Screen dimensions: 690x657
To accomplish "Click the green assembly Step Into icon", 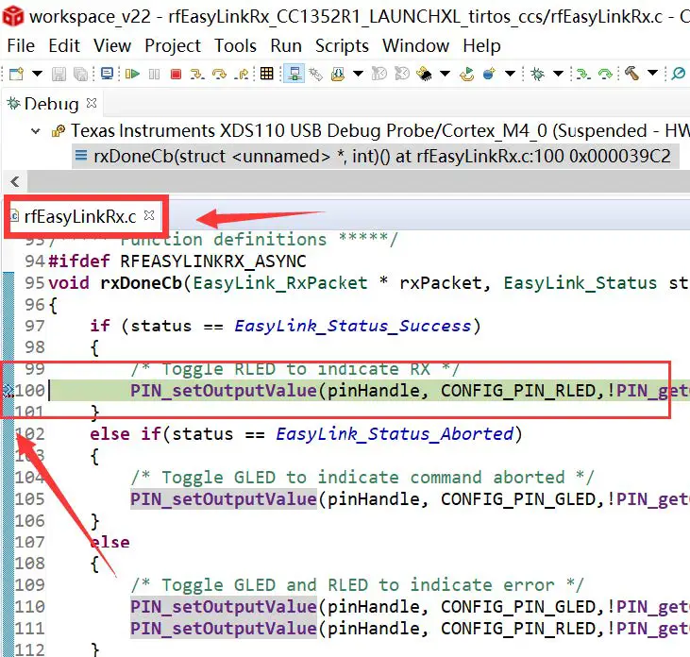I will [583, 74].
